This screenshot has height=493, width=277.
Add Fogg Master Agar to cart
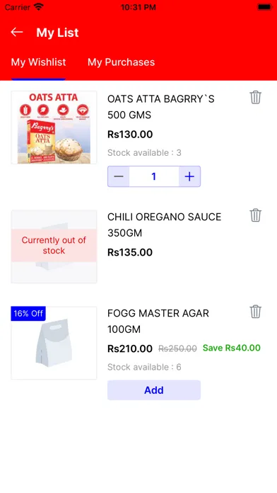154,390
